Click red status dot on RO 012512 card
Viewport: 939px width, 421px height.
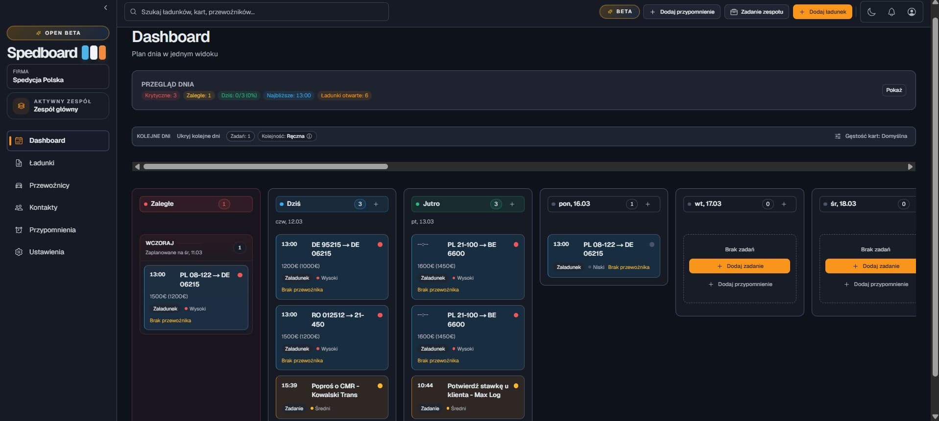coord(380,315)
